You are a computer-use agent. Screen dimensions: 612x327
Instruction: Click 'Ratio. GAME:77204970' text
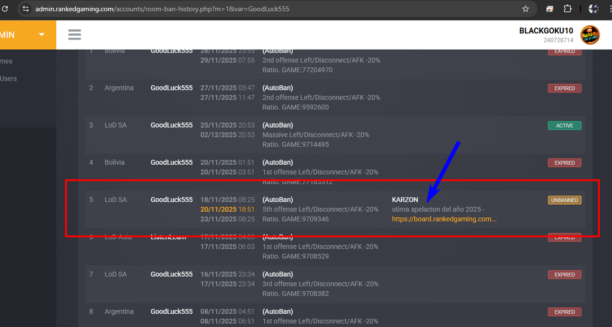298,70
